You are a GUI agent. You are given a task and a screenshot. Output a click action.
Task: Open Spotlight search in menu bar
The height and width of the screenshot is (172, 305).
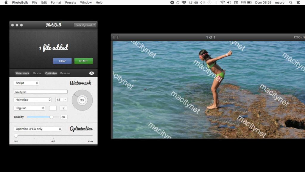pyautogui.click(x=291, y=2)
